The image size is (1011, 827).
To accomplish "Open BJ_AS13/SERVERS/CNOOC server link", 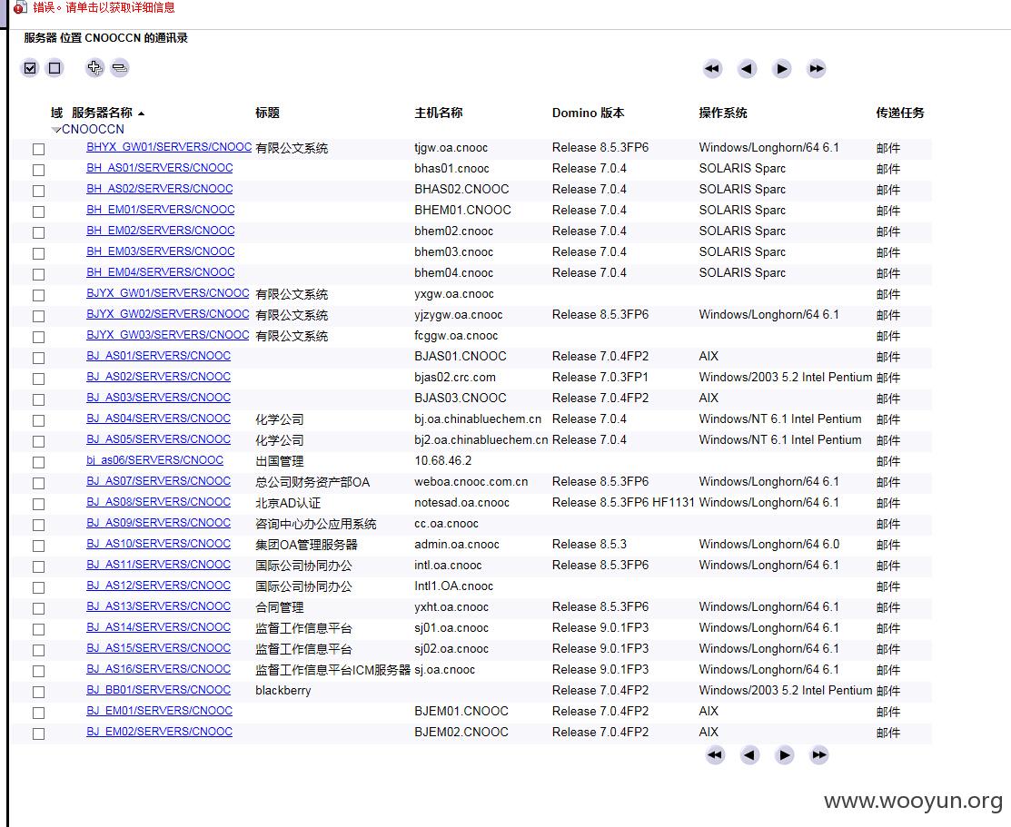I will tap(159, 605).
